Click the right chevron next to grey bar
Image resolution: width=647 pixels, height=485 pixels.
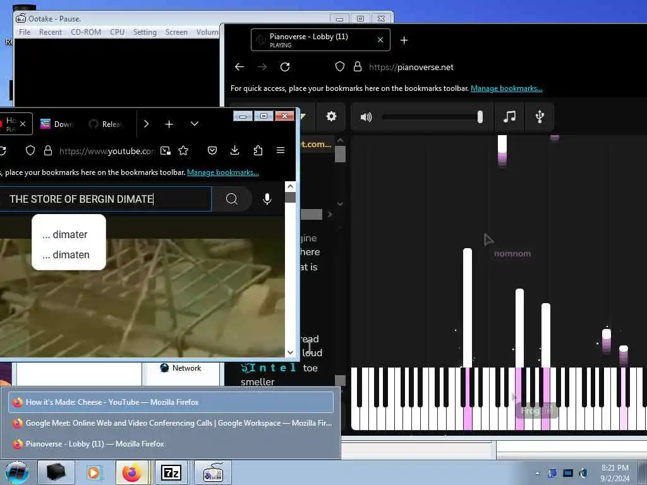[x=330, y=215]
